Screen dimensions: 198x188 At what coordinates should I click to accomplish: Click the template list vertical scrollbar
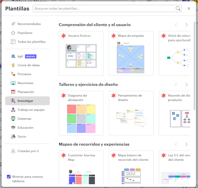(194, 66)
